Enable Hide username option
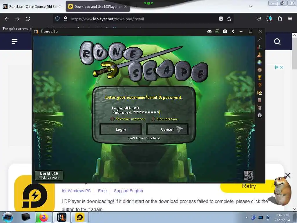Screen dimensions: 297x223 153,119
